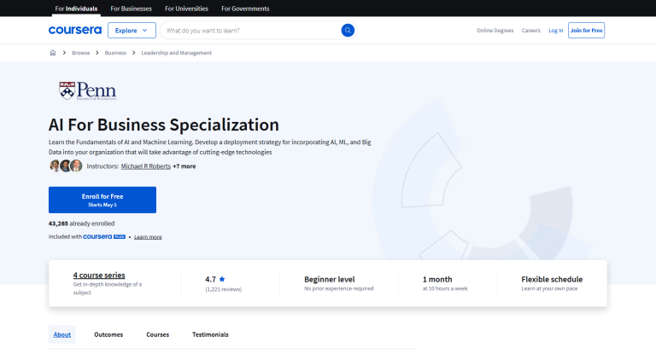Click the Coursera Plus 'Learn more' link

[148, 237]
